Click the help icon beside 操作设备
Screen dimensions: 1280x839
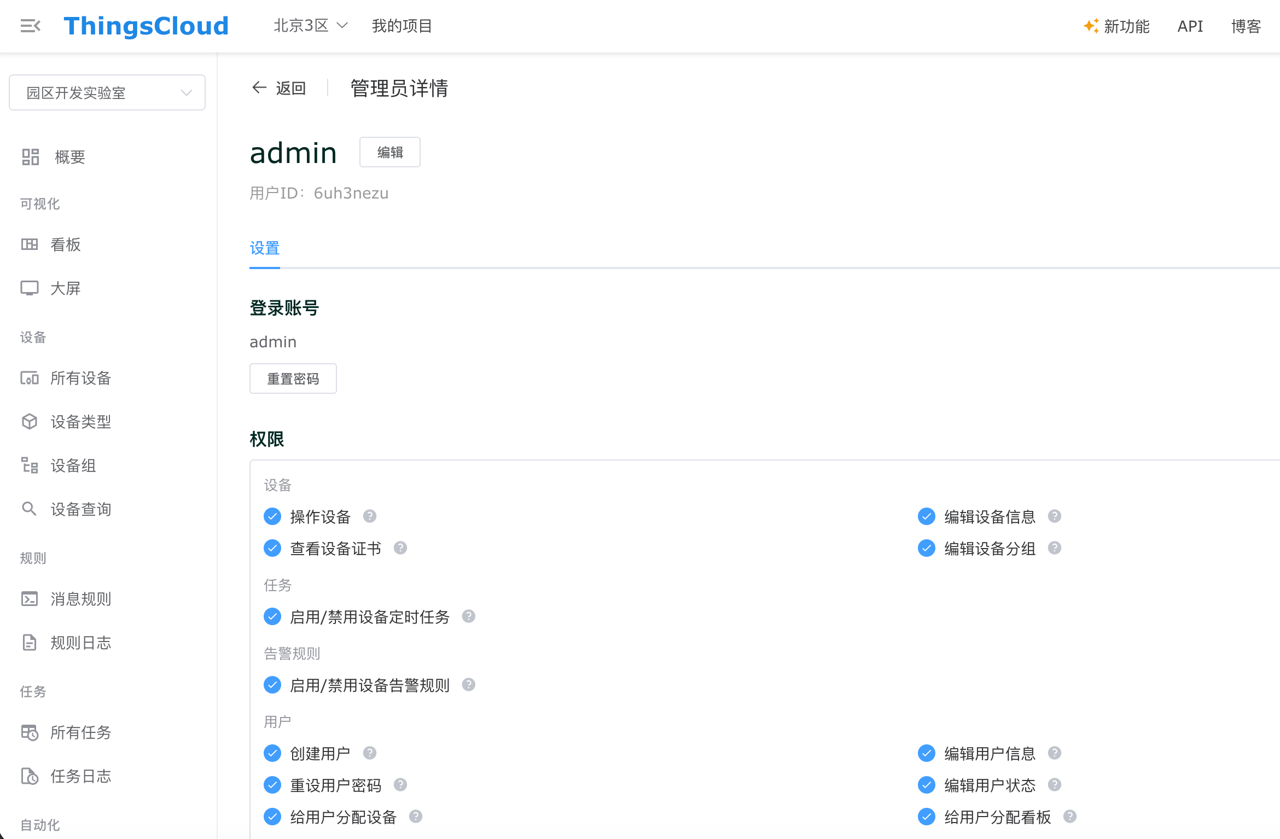[370, 516]
